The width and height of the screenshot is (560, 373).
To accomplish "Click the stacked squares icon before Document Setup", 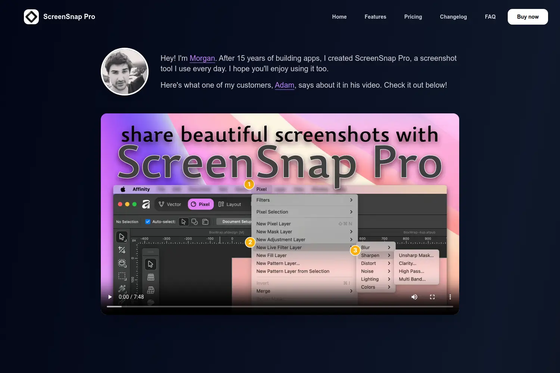I will tap(205, 222).
